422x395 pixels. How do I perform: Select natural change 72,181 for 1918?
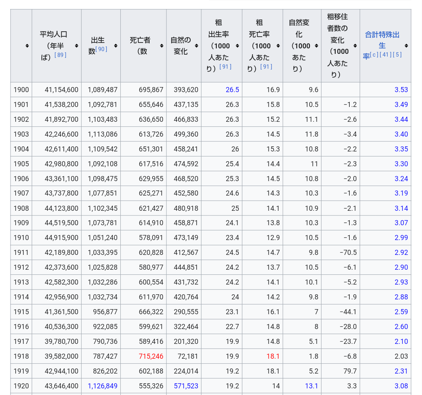(184, 356)
